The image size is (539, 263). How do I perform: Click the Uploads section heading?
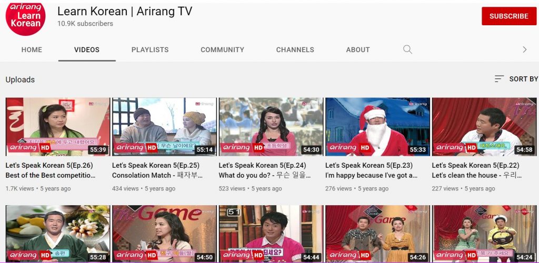20,79
